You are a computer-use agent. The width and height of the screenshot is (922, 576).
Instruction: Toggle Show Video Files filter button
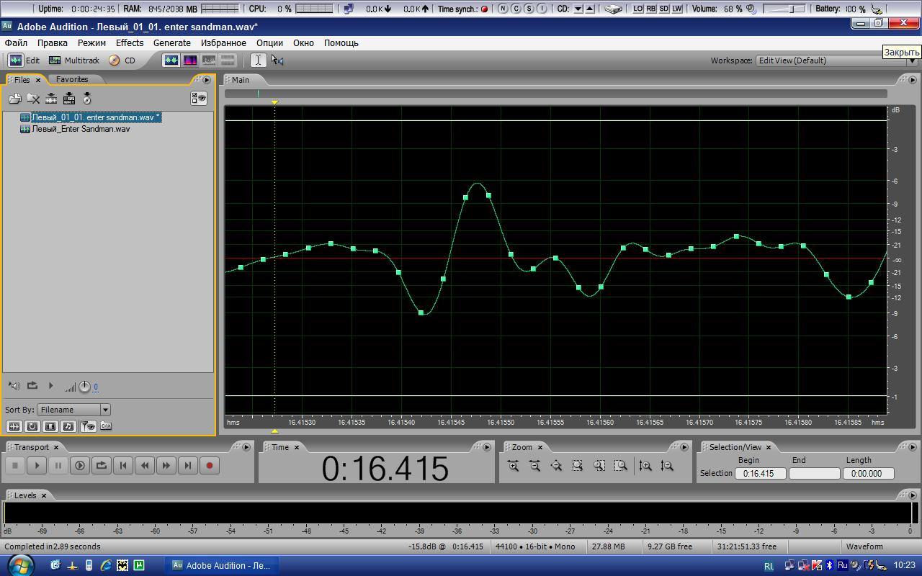point(50,426)
